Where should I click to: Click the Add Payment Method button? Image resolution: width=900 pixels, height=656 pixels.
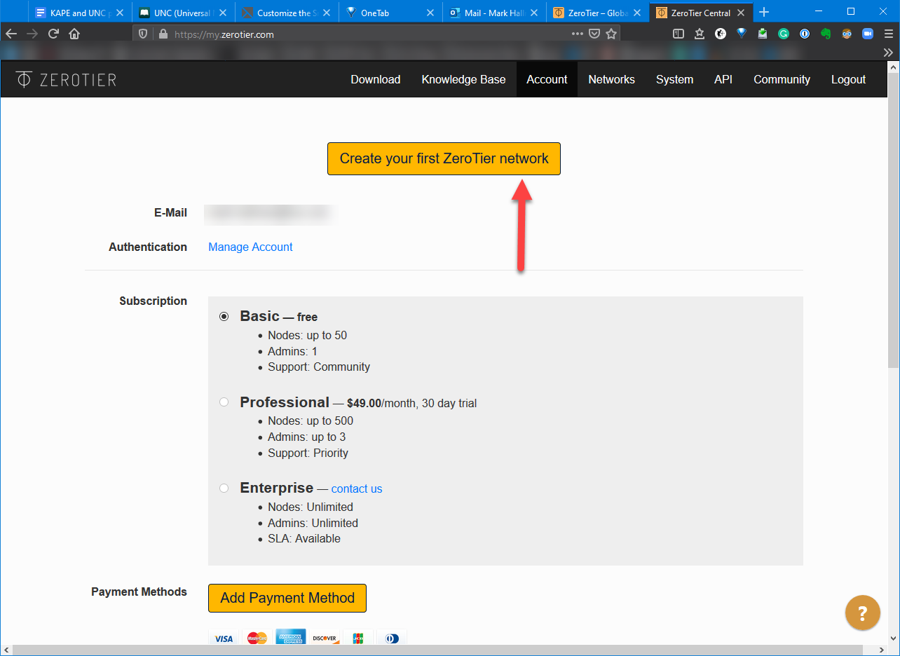click(x=287, y=598)
